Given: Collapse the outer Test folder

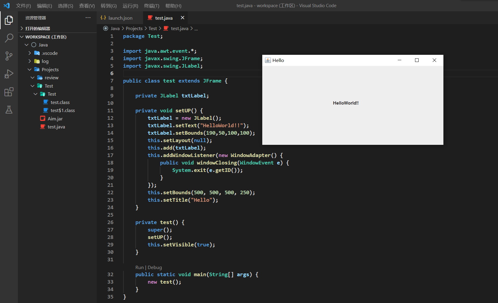Looking at the screenshot, I should [x=33, y=86].
